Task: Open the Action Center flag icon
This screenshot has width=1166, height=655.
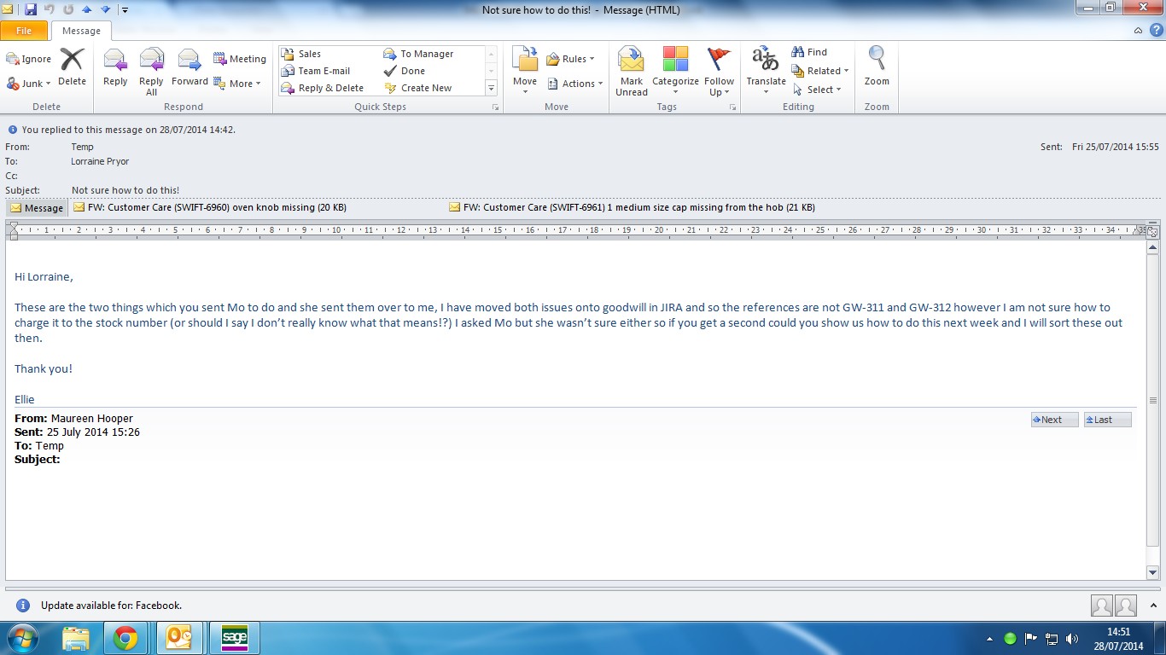Action: pos(1031,638)
